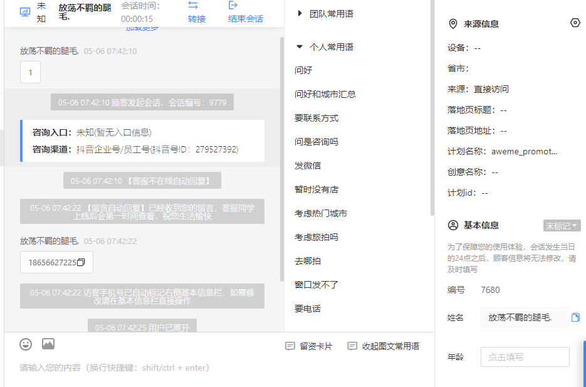Click the customer name in chat header

85,13
